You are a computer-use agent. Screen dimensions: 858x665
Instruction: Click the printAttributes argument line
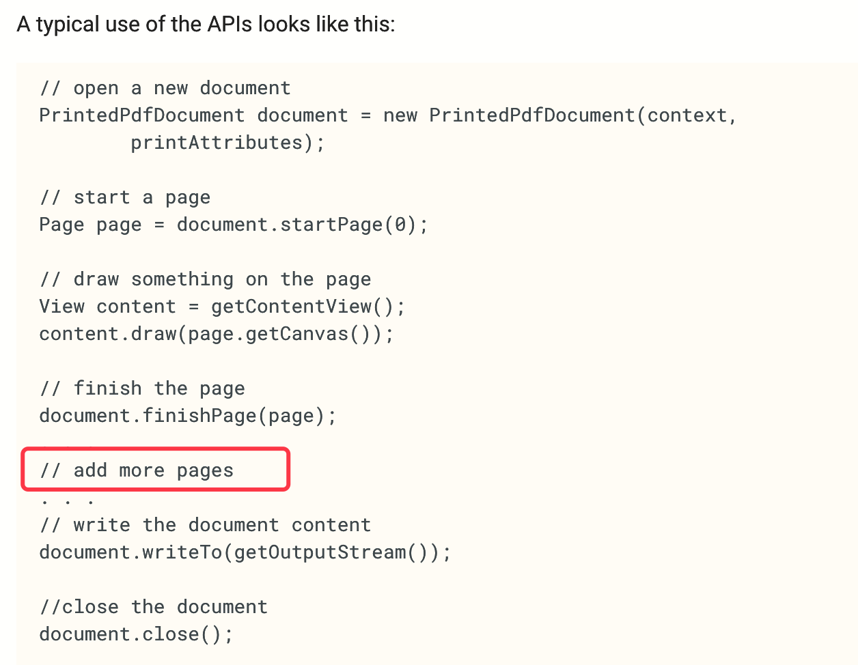tap(228, 143)
